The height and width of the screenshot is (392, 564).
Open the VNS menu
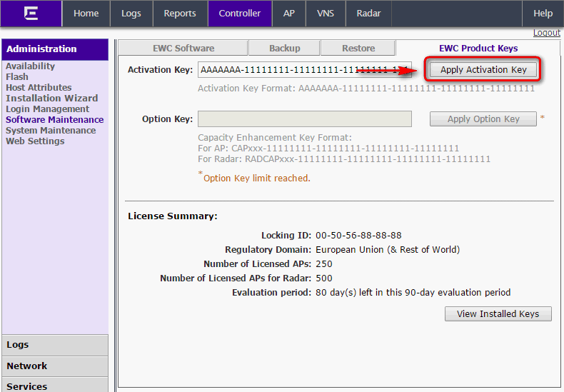point(326,14)
